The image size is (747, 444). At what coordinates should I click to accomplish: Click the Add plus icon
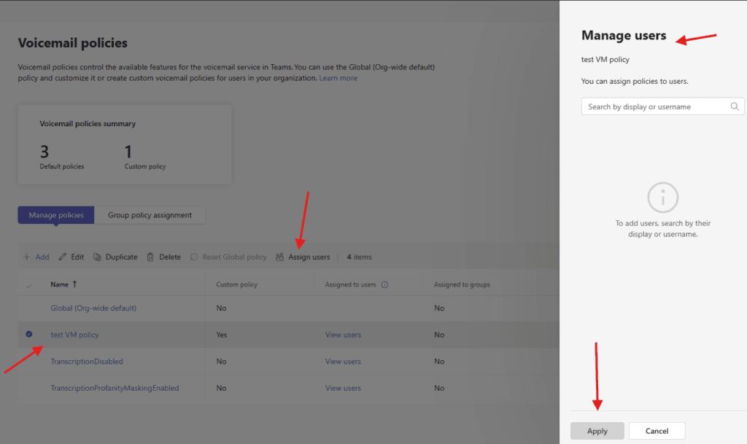tap(27, 257)
